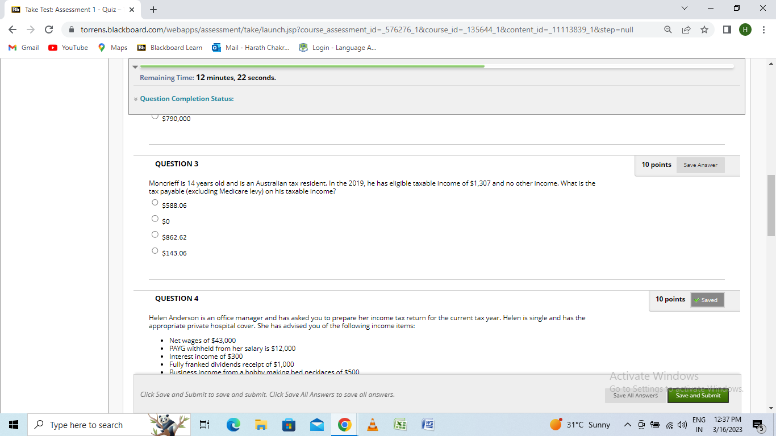This screenshot has width=776, height=436.
Task: Open the Maps bookmark
Action: pos(112,48)
